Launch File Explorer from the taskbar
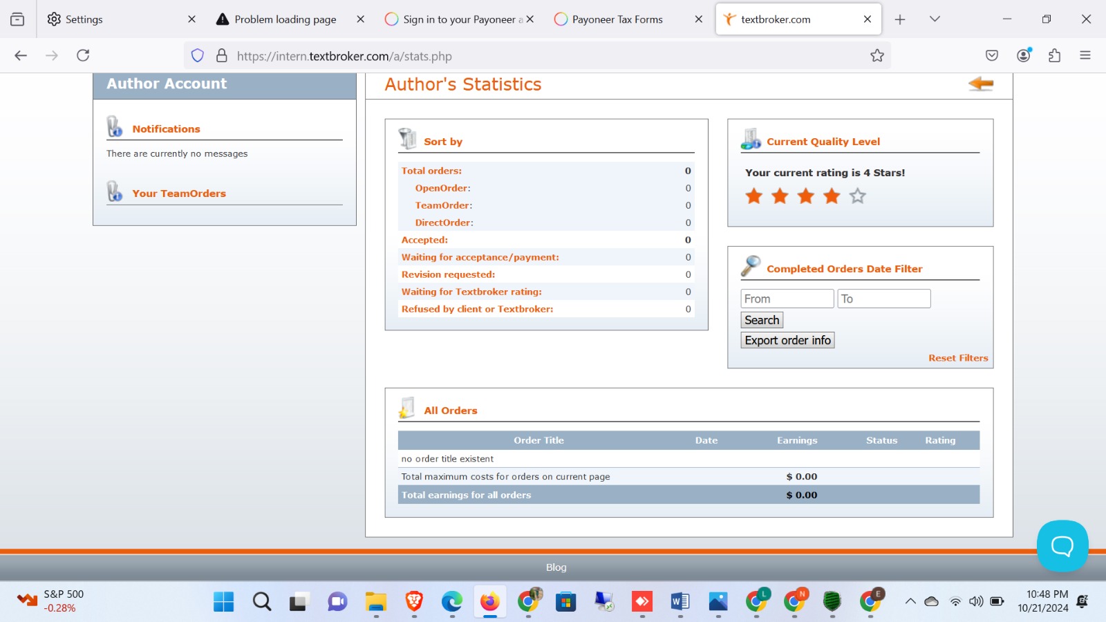The width and height of the screenshot is (1106, 622). click(376, 602)
